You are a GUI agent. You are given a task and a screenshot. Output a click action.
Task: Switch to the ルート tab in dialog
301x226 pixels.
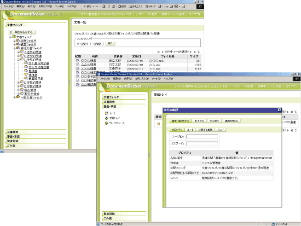click(190, 130)
